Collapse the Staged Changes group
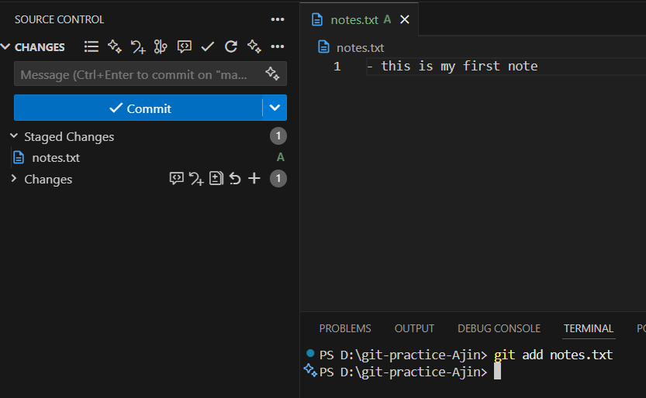Image resolution: width=646 pixels, height=398 pixels. 14,136
